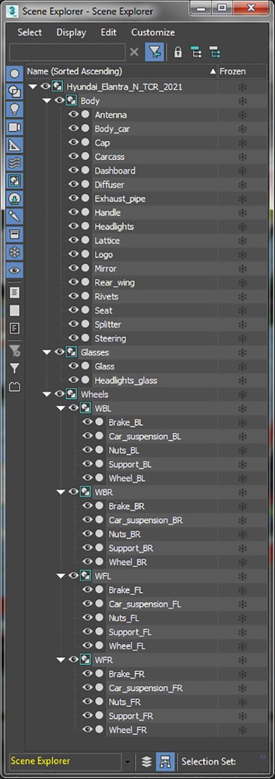Toggle Display Space Warps wavy icon
Image resolution: width=275 pixels, height=779 pixels.
click(x=14, y=163)
